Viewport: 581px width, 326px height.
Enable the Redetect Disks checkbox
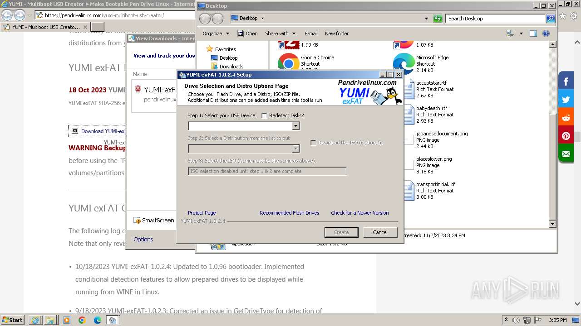tap(264, 115)
